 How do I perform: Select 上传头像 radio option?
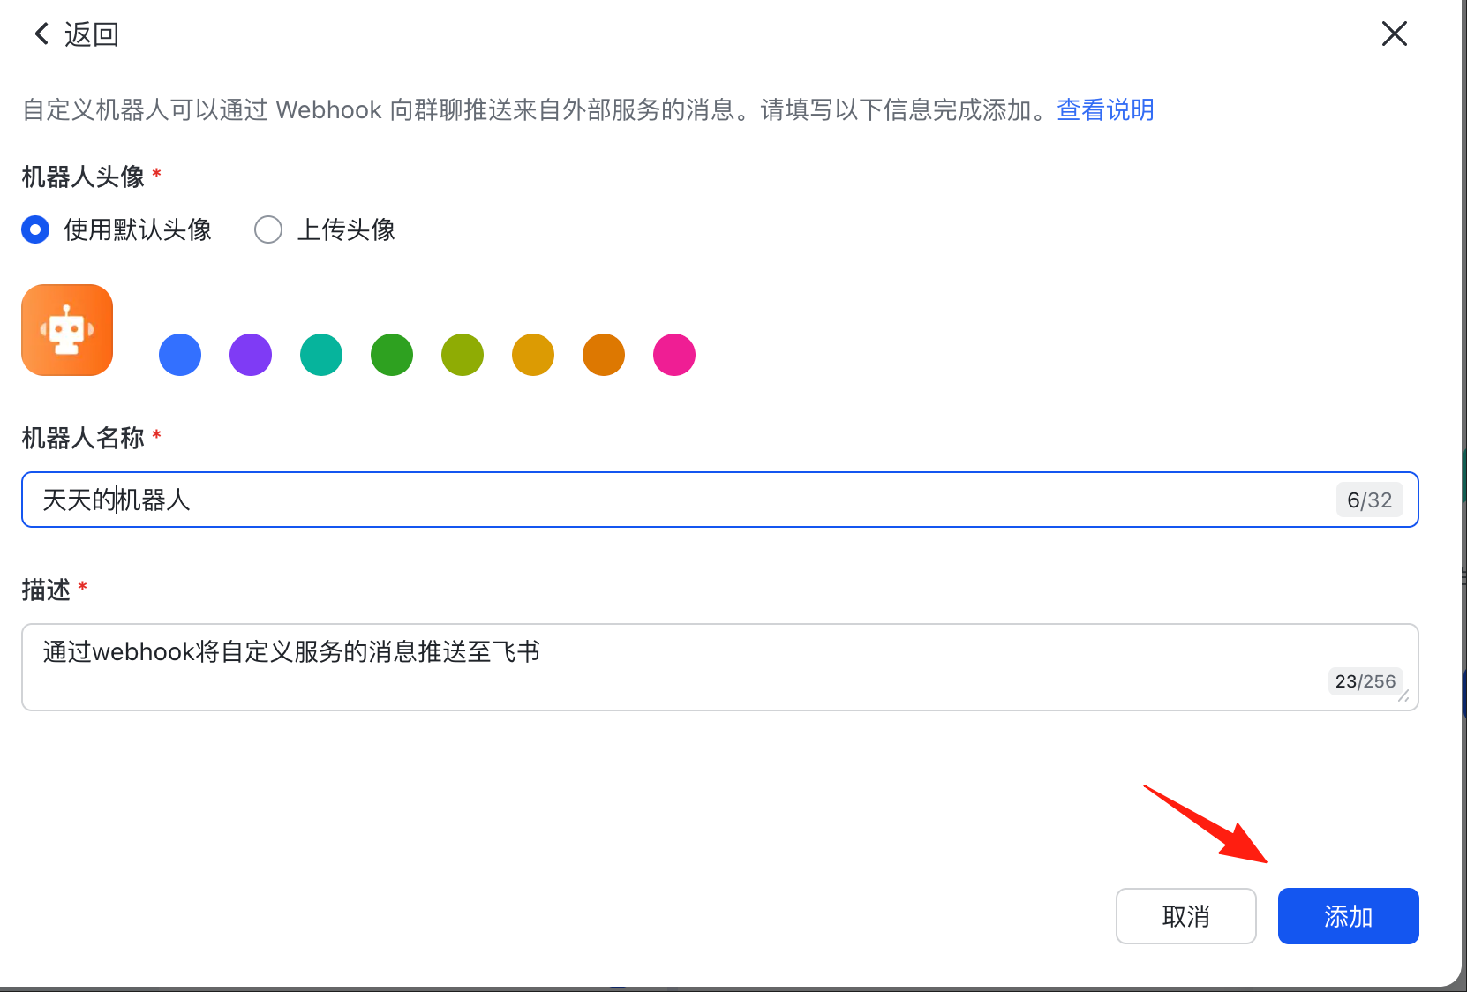pyautogui.click(x=268, y=229)
